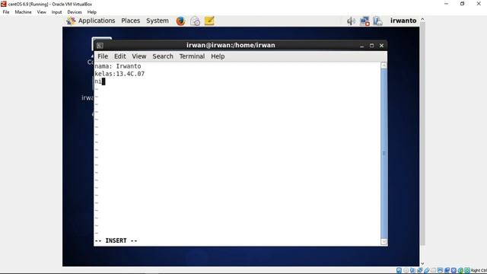Click the panel icon left of irwanto

pyautogui.click(x=377, y=21)
